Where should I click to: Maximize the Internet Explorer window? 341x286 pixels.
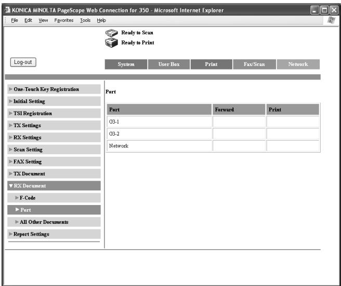tap(324, 10)
